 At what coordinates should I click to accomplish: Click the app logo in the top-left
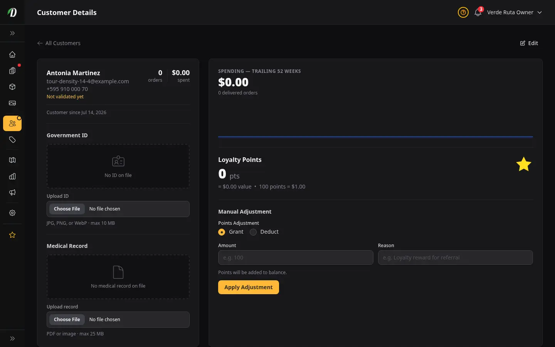12,12
